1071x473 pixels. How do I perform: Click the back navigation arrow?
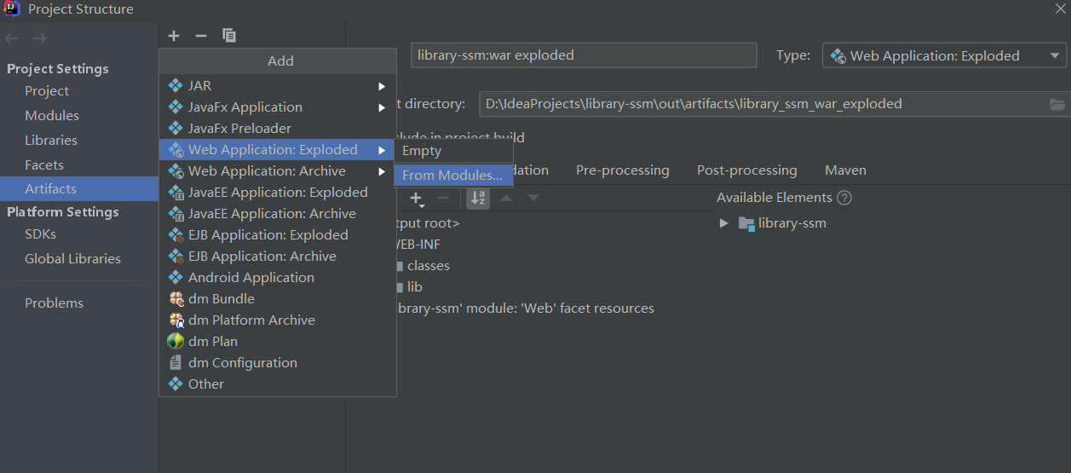(12, 38)
